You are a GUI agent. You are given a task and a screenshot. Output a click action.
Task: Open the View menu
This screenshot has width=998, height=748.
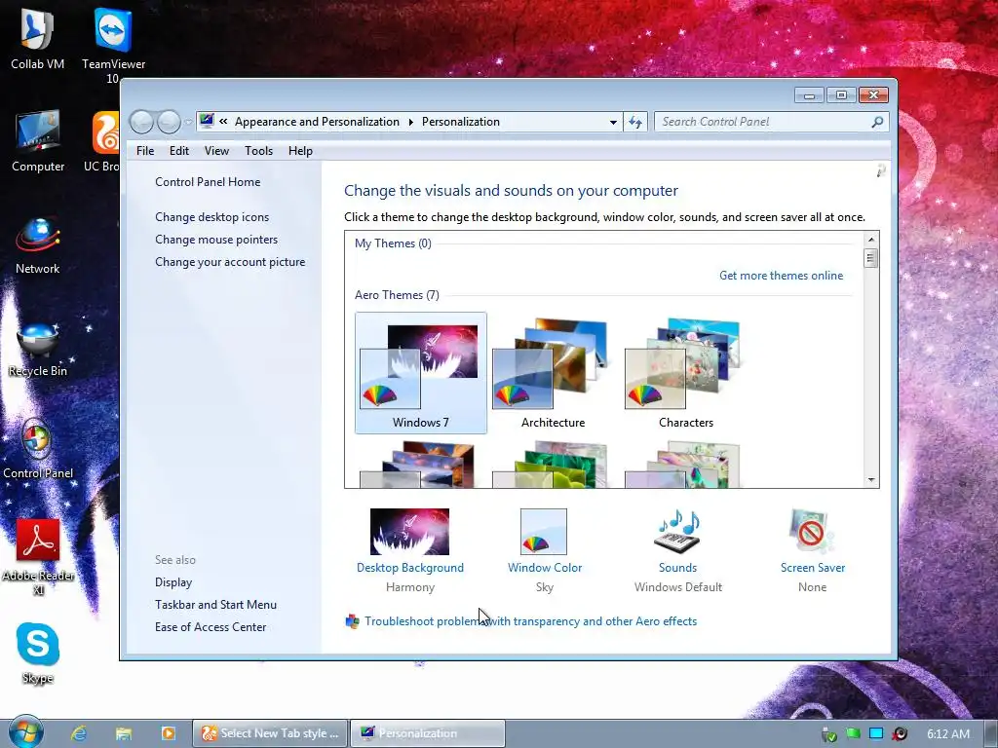[x=216, y=151]
